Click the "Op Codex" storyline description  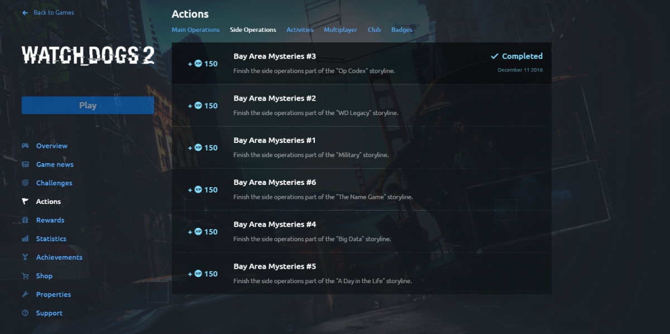pos(314,71)
